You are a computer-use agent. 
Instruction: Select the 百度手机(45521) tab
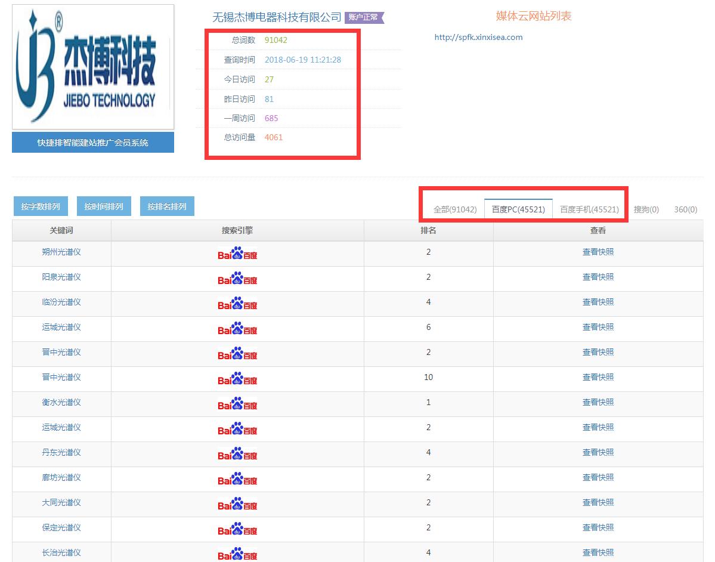click(589, 209)
